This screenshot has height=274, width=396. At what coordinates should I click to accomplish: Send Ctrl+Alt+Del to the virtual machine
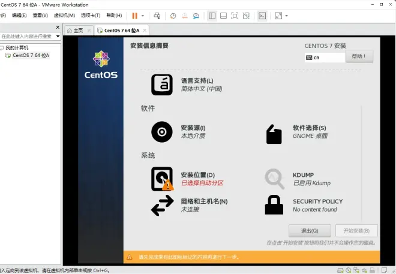pyautogui.click(x=157, y=16)
